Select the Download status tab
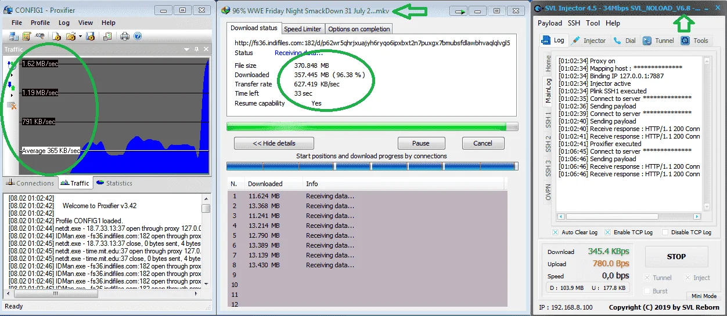 tap(254, 28)
